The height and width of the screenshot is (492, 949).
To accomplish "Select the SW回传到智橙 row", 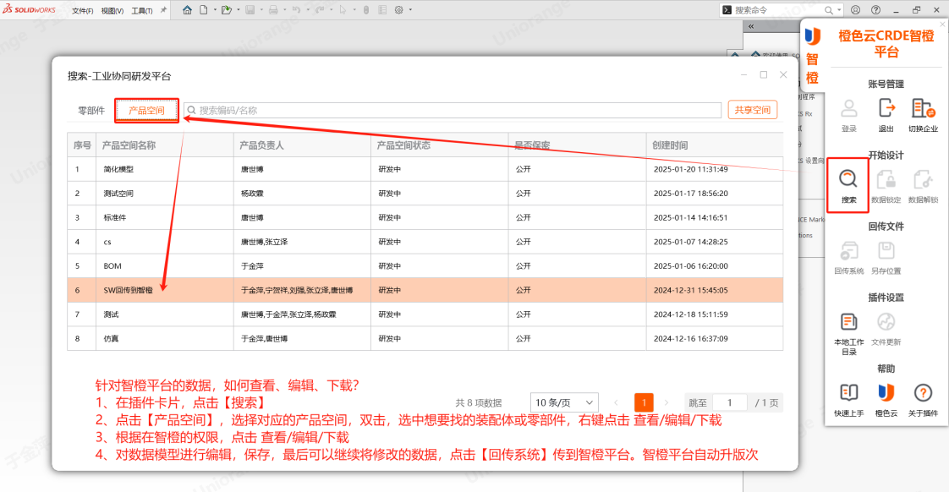I will click(x=425, y=290).
